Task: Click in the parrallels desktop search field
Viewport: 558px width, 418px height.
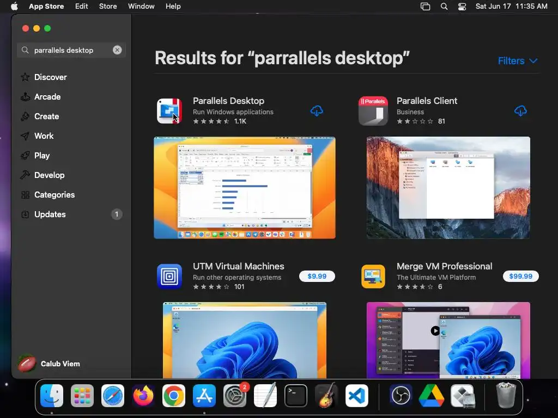Action: click(71, 50)
